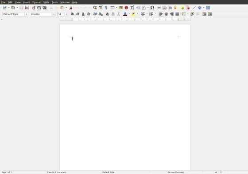Select the Clone Formatting paintbrush
The height and width of the screenshot is (174, 248).
coord(70,8)
